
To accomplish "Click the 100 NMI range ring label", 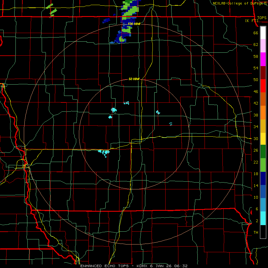I will (134, 24).
